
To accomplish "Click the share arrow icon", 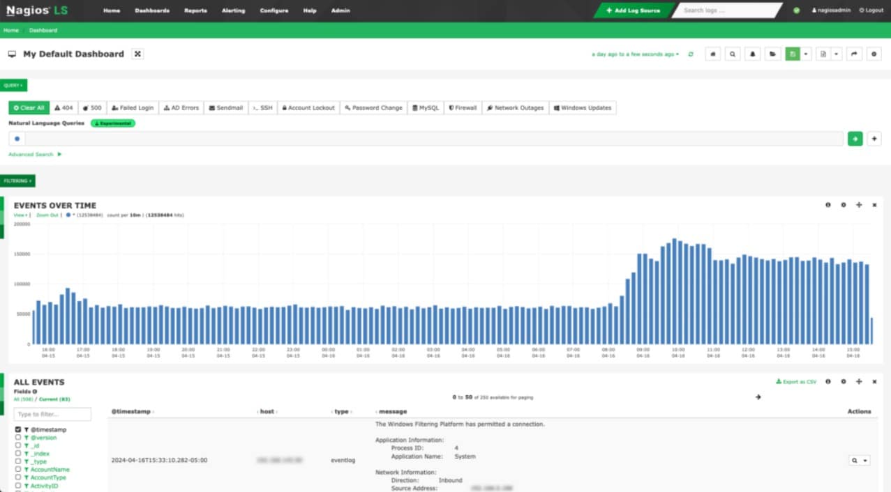I will click(x=855, y=54).
